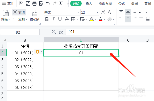Expand the quick access toolbar customization arrow
Screen dimensions: 154x101
coord(68,4)
